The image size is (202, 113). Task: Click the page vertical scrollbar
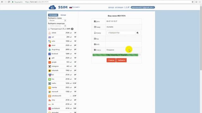(x=201, y=38)
